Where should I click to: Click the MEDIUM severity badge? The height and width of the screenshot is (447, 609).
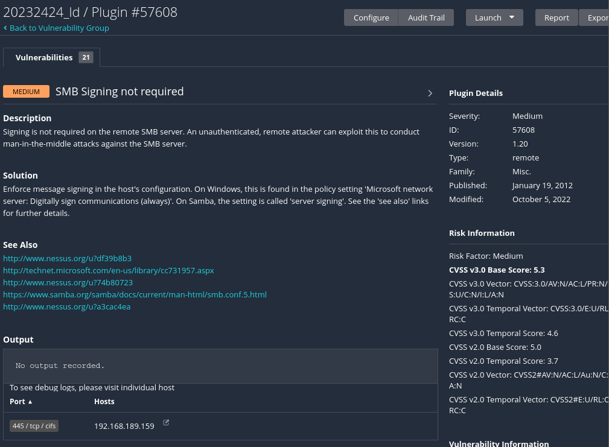26,92
